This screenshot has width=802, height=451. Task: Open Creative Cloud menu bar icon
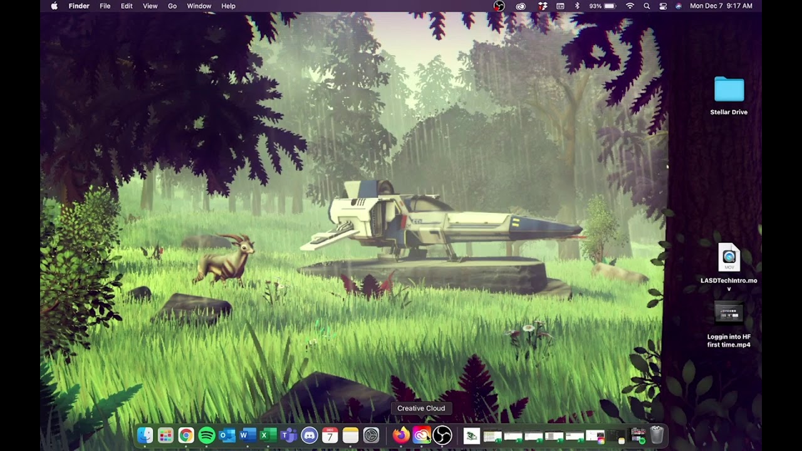pos(521,6)
